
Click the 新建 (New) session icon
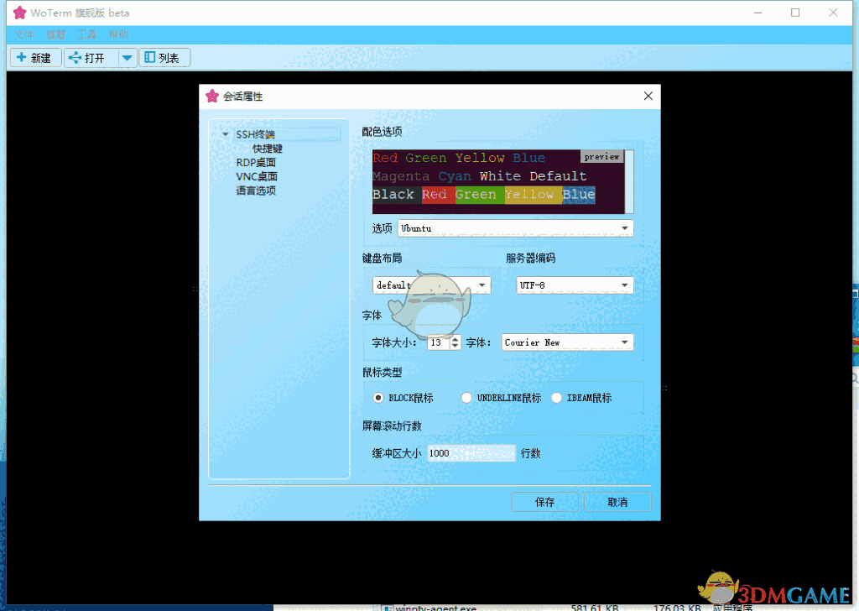click(20, 58)
